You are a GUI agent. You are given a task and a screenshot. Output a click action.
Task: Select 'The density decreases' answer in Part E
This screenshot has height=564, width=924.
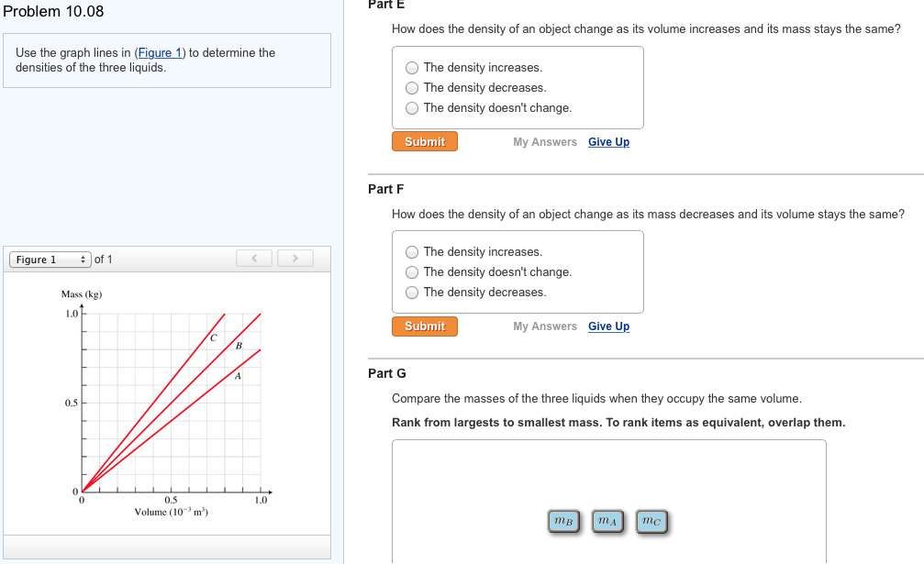pyautogui.click(x=412, y=87)
